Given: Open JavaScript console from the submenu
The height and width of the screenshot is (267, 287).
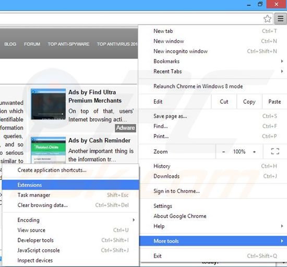Looking at the screenshot, I should click(70, 250).
